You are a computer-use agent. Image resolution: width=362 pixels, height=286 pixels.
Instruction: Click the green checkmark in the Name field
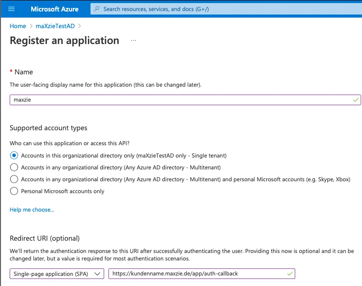(x=355, y=100)
